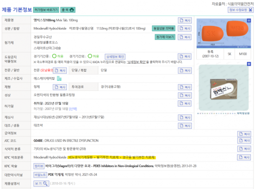Copy the 첨가제 row content
Image resolution: width=255 pixels, height=189 pixels.
(184, 37)
